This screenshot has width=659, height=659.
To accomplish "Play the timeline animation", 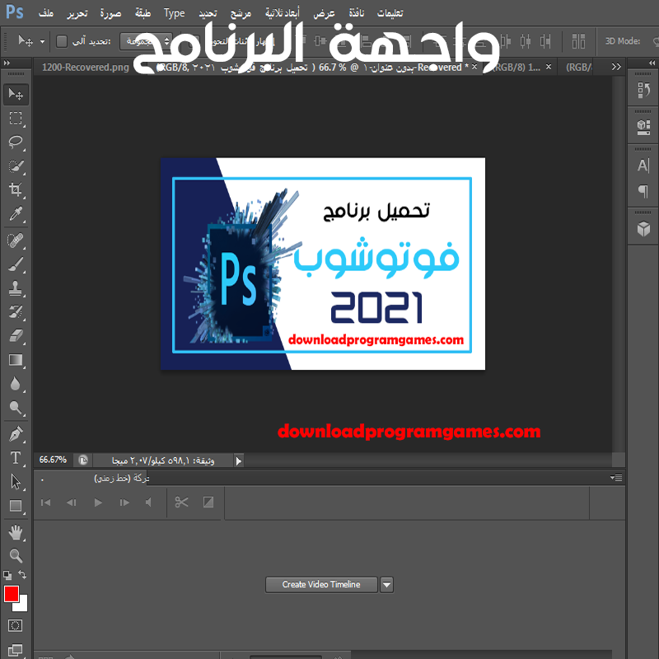I will click(x=98, y=502).
